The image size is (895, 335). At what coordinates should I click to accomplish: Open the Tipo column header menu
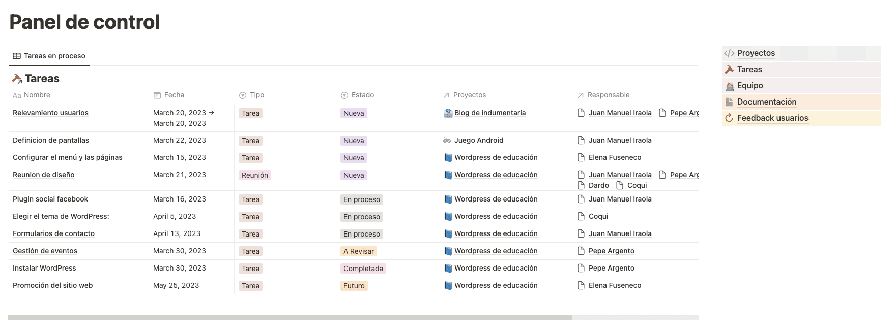(x=256, y=95)
